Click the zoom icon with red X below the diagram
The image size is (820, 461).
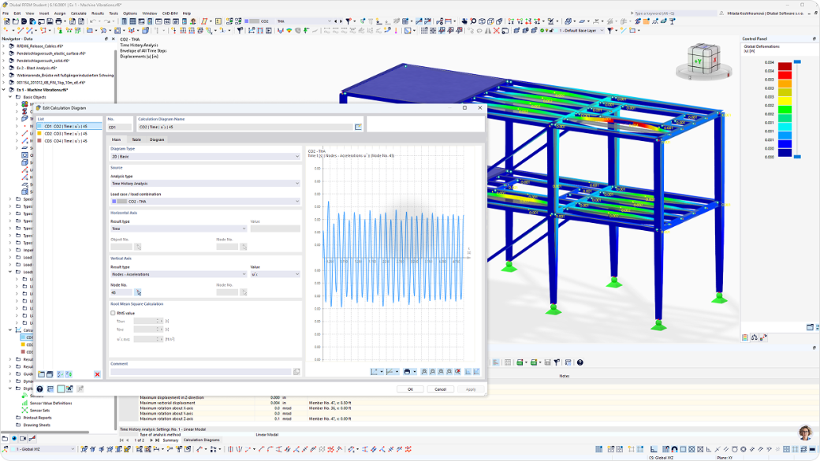(x=457, y=372)
